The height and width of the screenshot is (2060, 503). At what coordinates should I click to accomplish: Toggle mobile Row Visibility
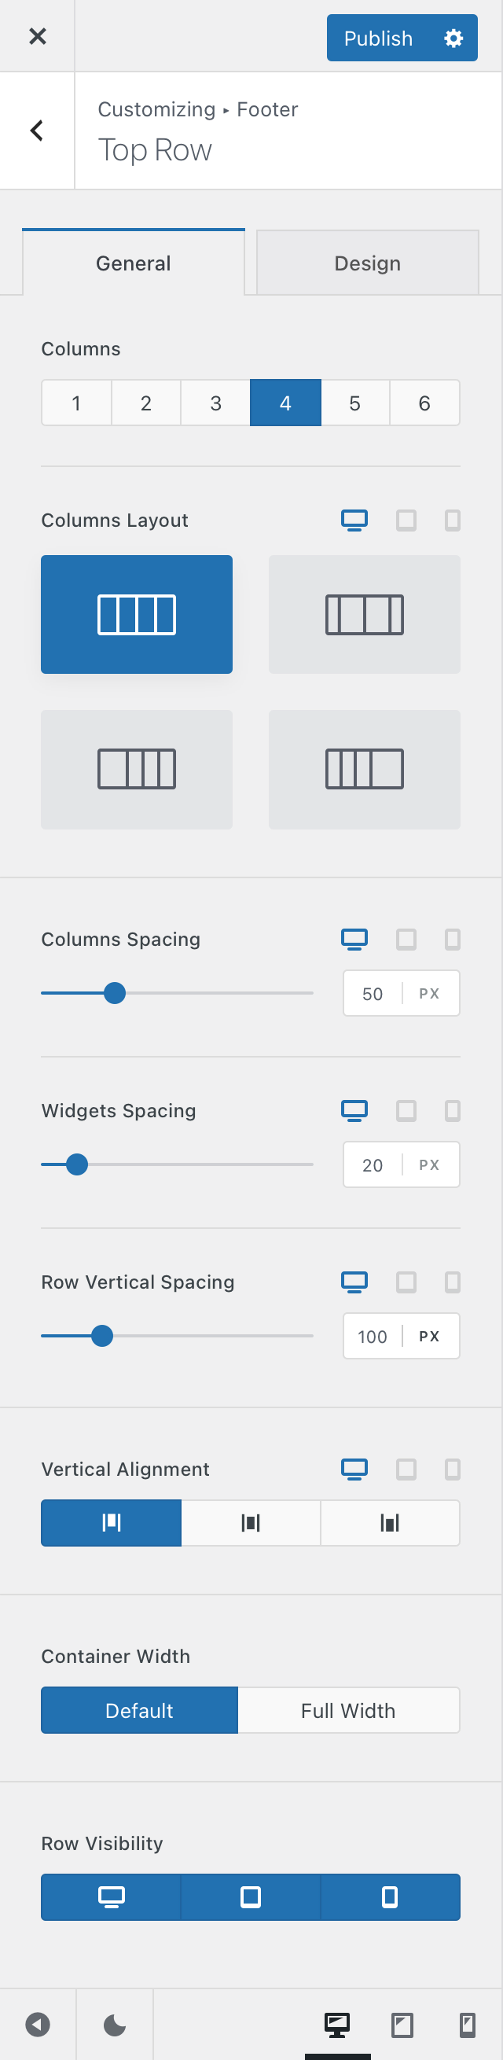coord(391,1897)
